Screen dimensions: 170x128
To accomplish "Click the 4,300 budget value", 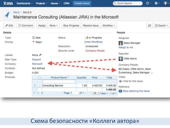I will pyautogui.click(x=35, y=73).
